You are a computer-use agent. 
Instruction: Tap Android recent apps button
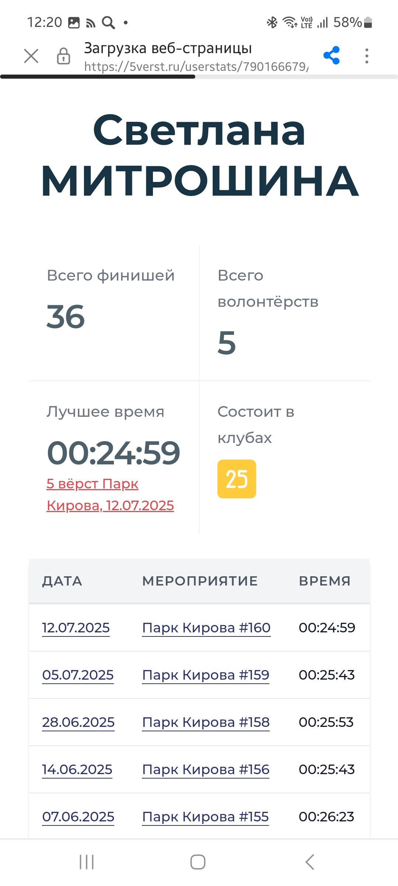click(x=87, y=862)
